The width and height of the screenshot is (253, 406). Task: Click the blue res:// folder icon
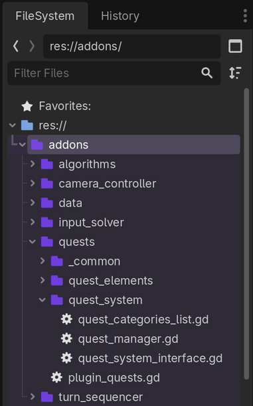click(27, 125)
